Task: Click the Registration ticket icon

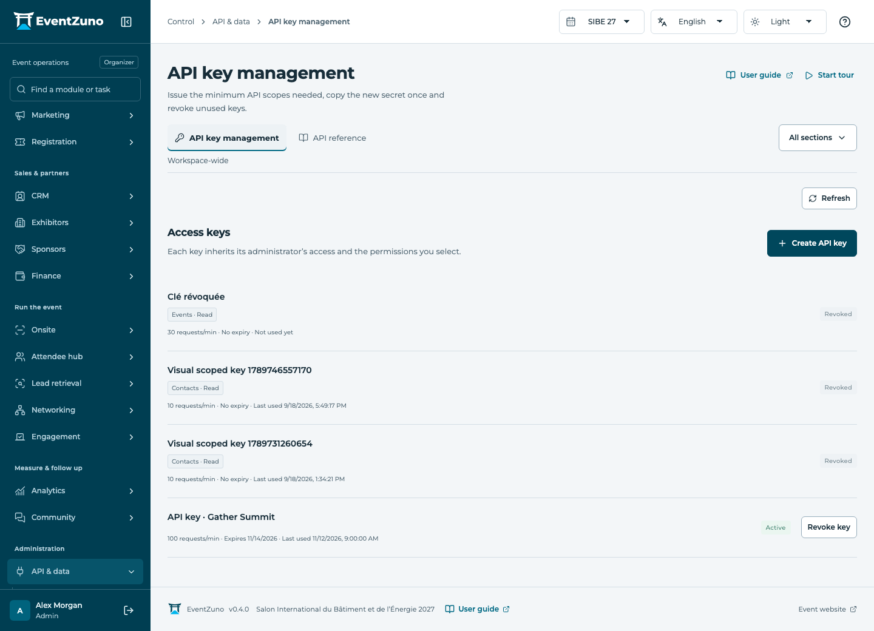Action: point(20,142)
